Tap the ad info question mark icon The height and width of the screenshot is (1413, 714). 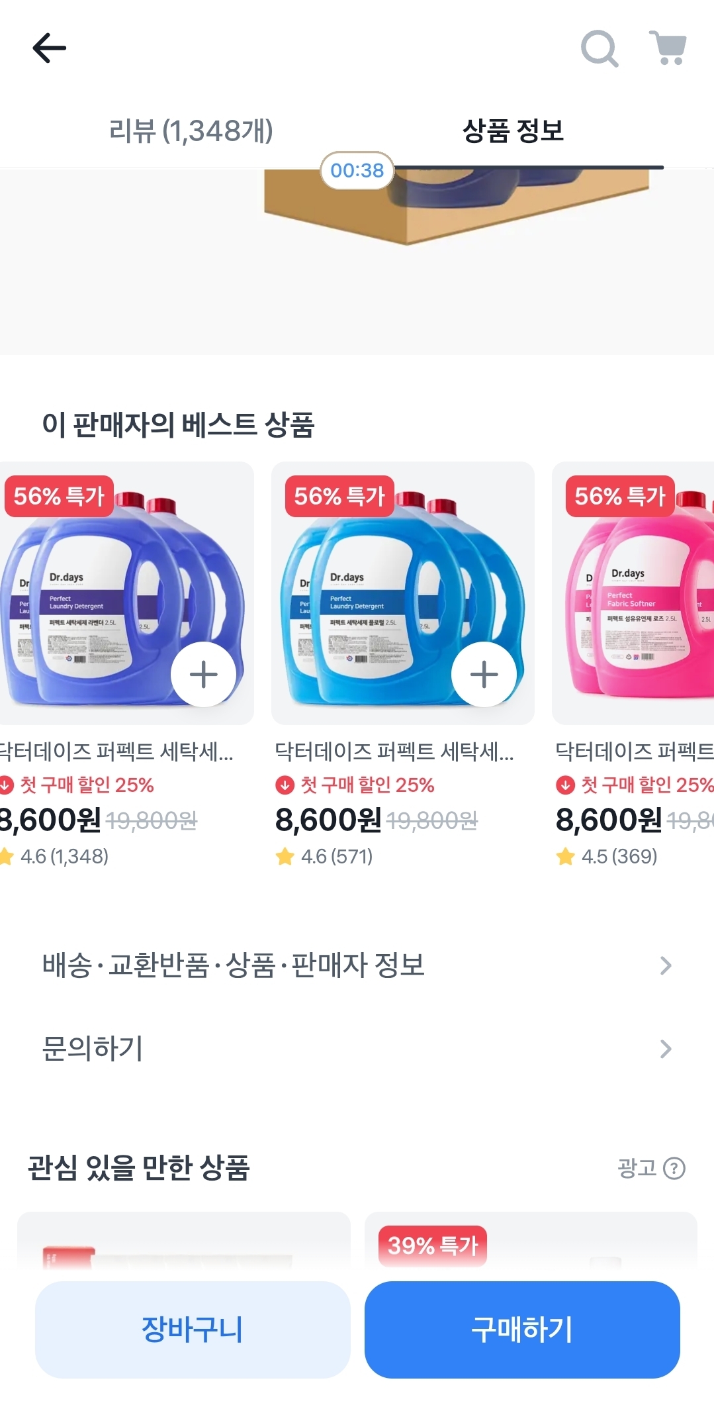(x=674, y=1168)
